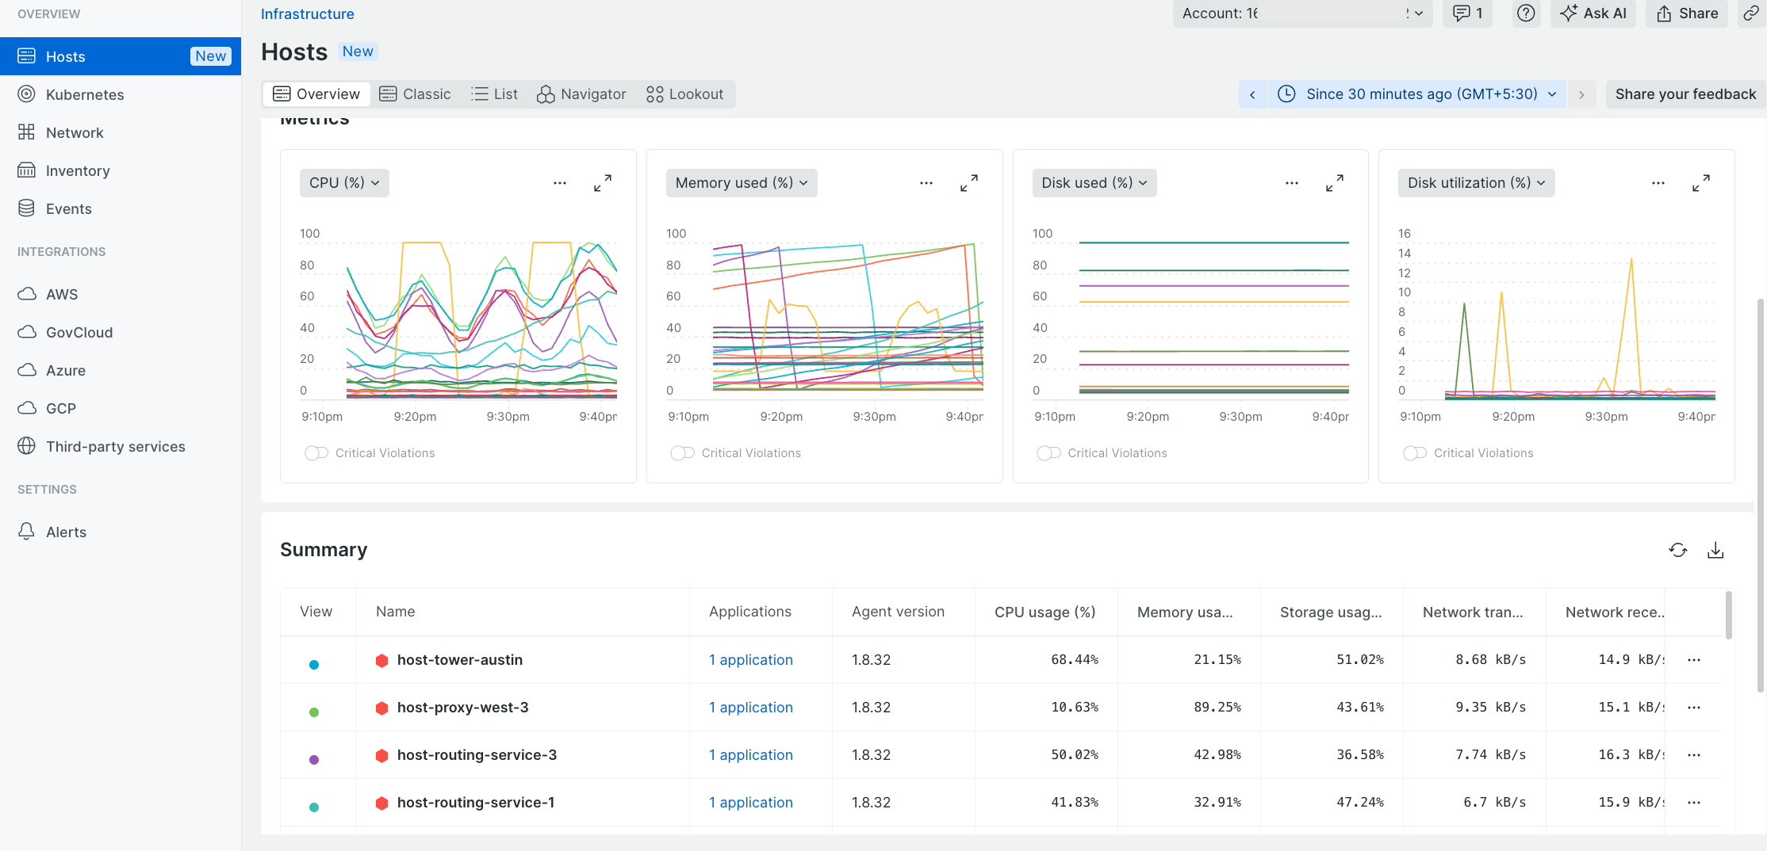Open the Disk utilization (%) metric dropdown

(1476, 183)
